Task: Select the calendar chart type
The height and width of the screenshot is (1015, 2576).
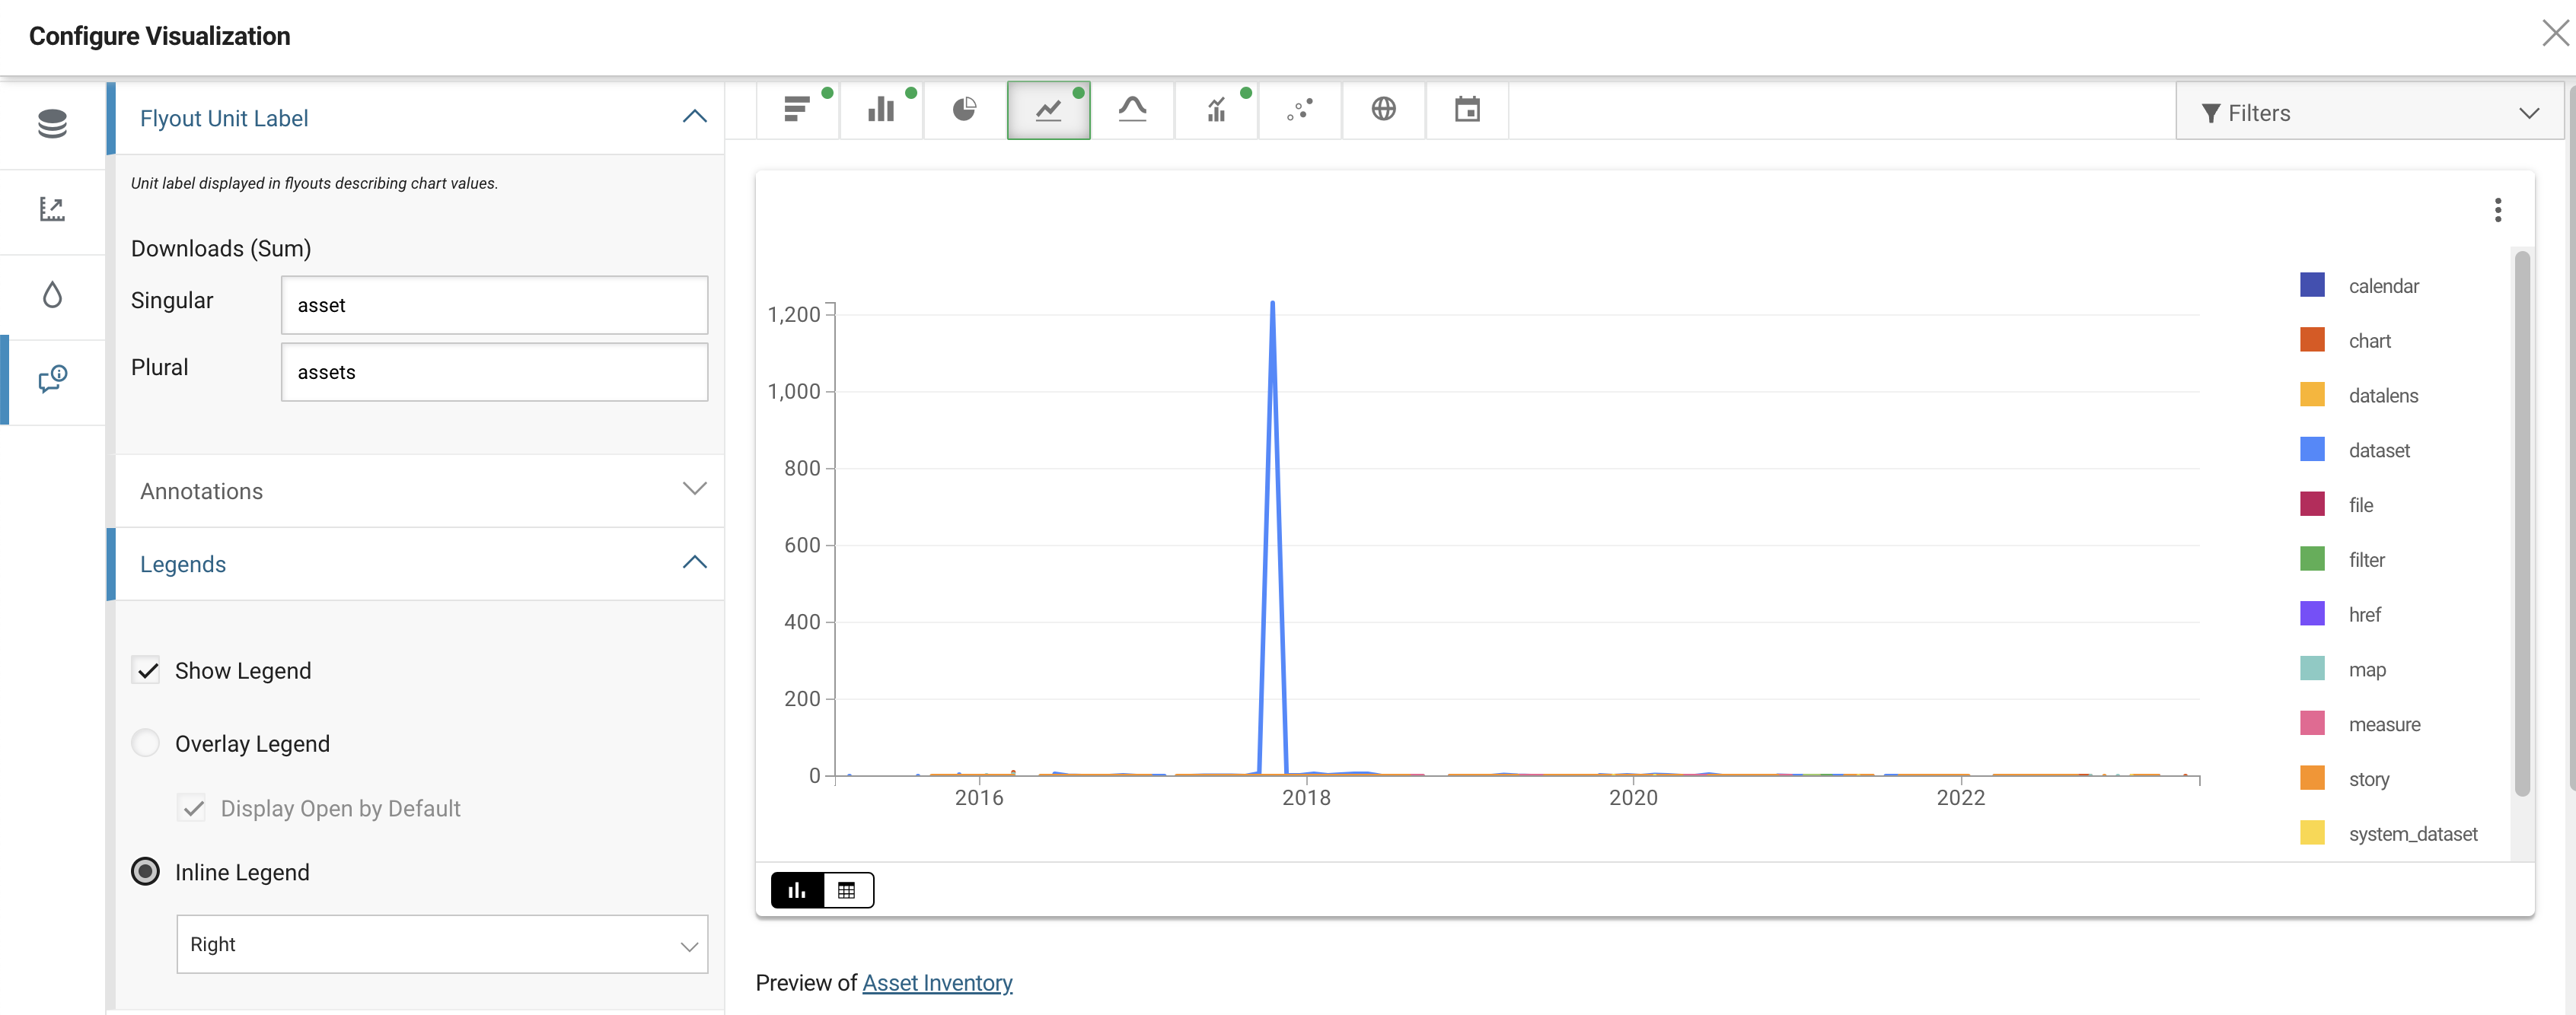Action: coord(1467,109)
